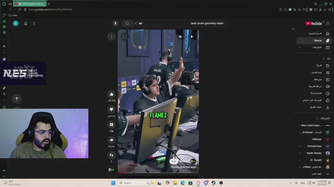Open the channel avatar below remix button
Screen dimensions: 334x187
[x=111, y=170]
